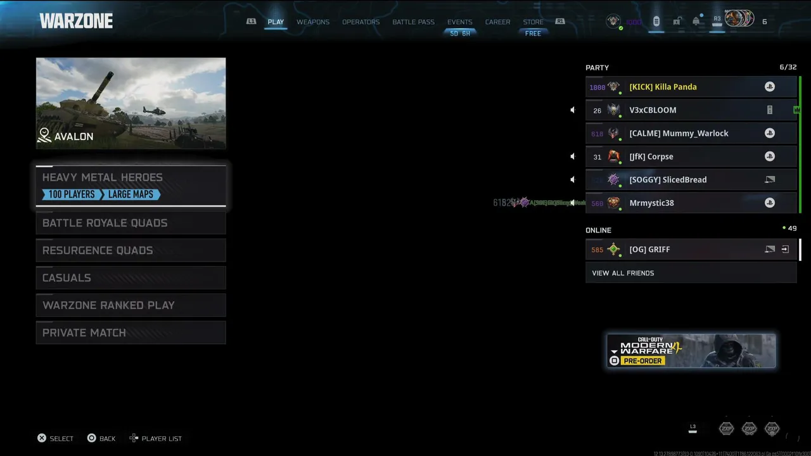The image size is (811, 456).
Task: Open the Store tab
Action: point(533,22)
